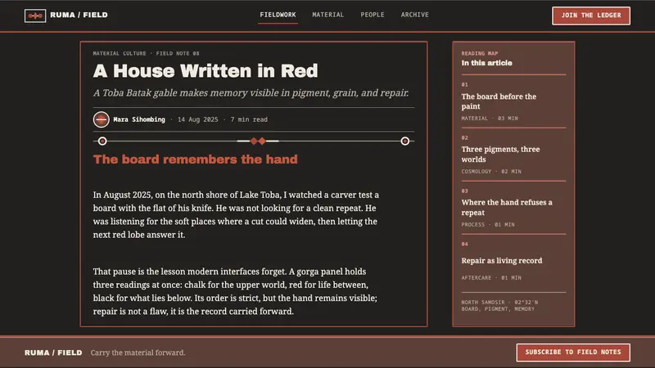Click the Join the Ledger button
Image resolution: width=655 pixels, height=368 pixels.
(590, 16)
